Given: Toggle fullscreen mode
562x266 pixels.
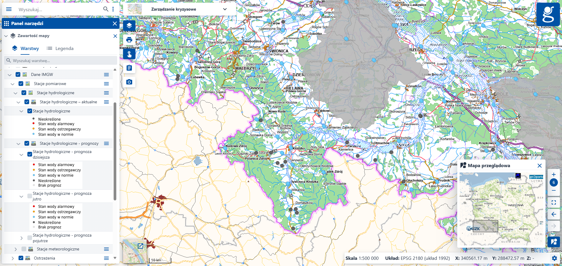Looking at the screenshot, I should pos(553,202).
